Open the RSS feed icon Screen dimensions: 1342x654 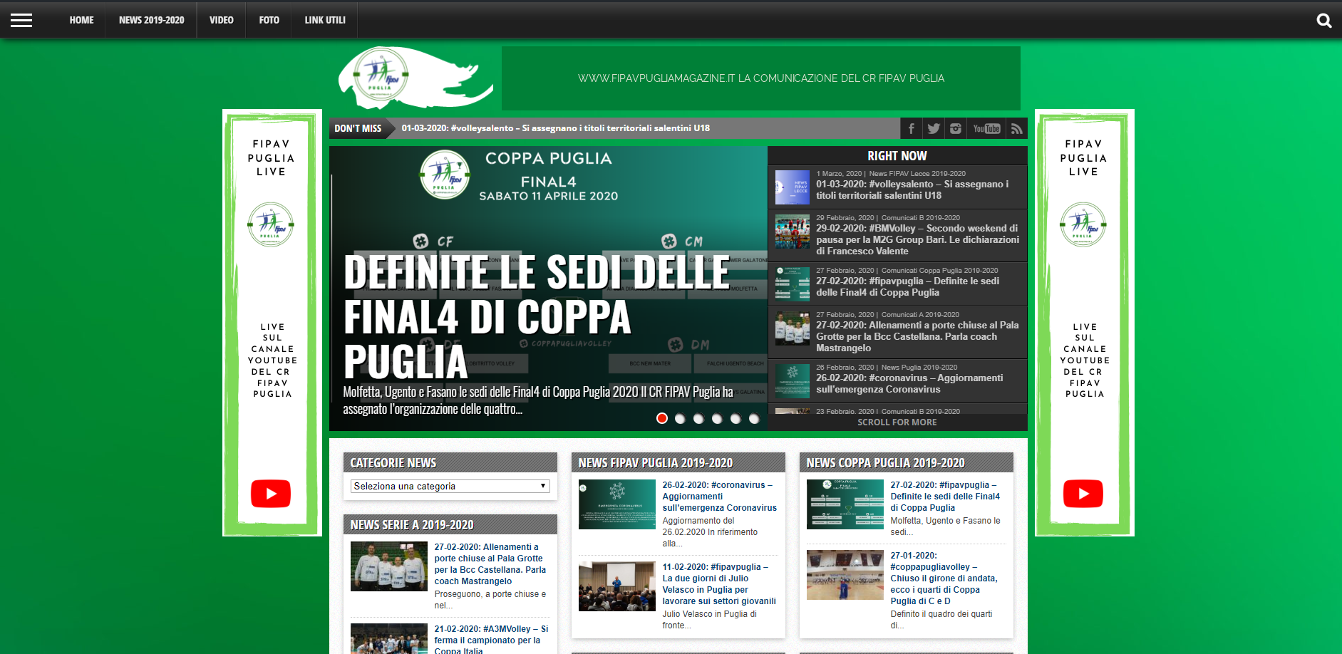tap(1017, 128)
